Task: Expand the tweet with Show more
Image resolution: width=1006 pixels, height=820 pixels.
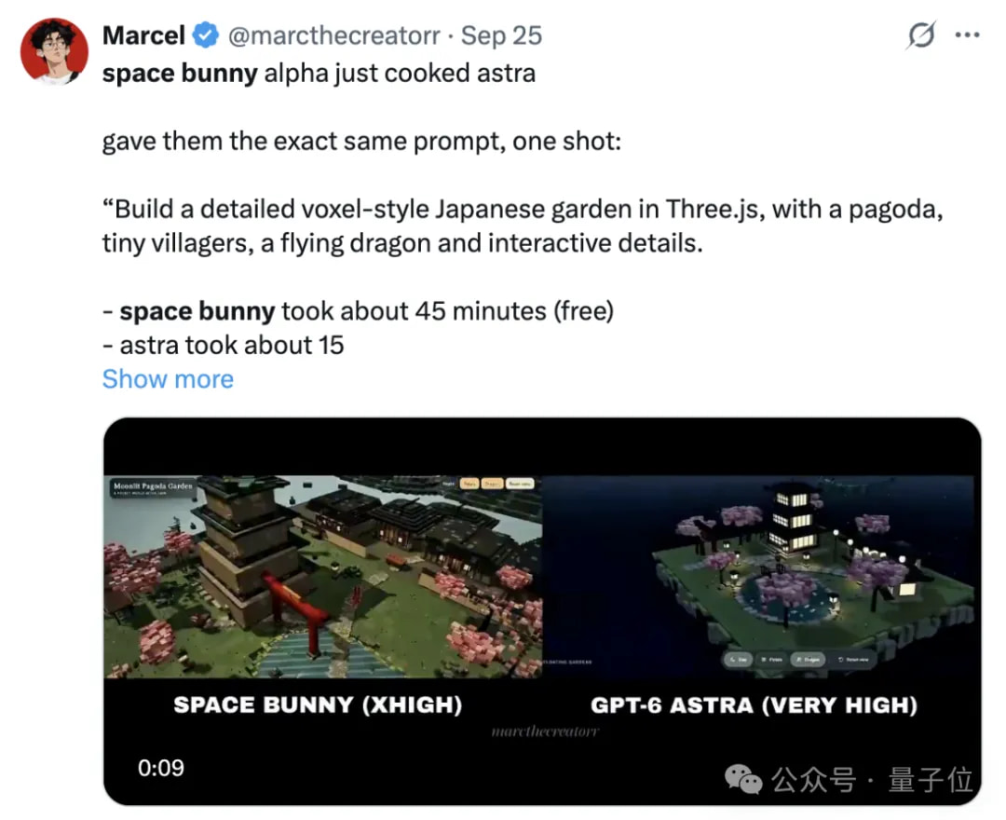Action: point(168,379)
